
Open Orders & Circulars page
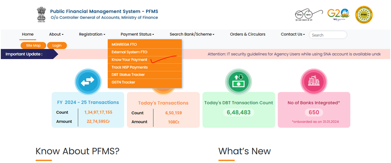tap(248, 34)
